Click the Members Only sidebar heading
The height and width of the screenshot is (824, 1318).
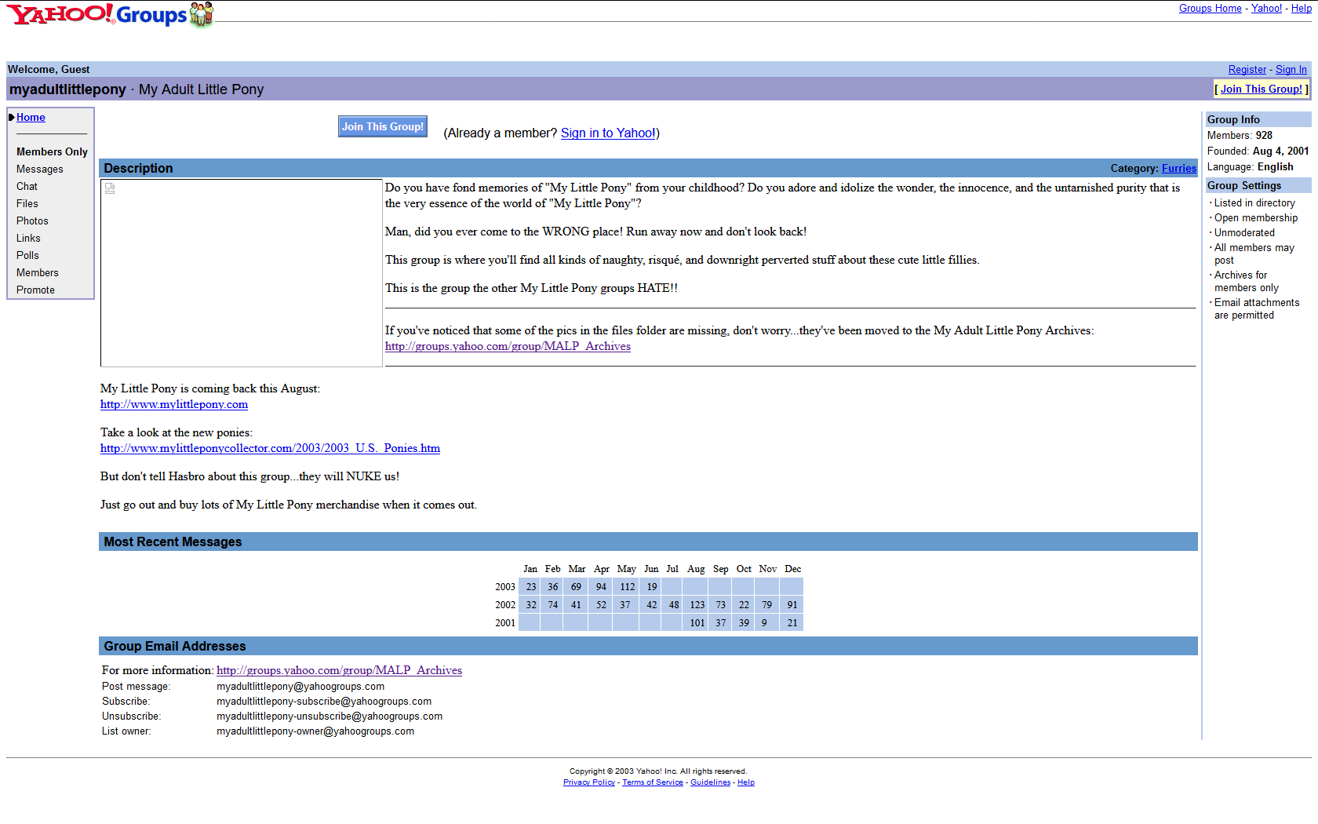(x=52, y=152)
